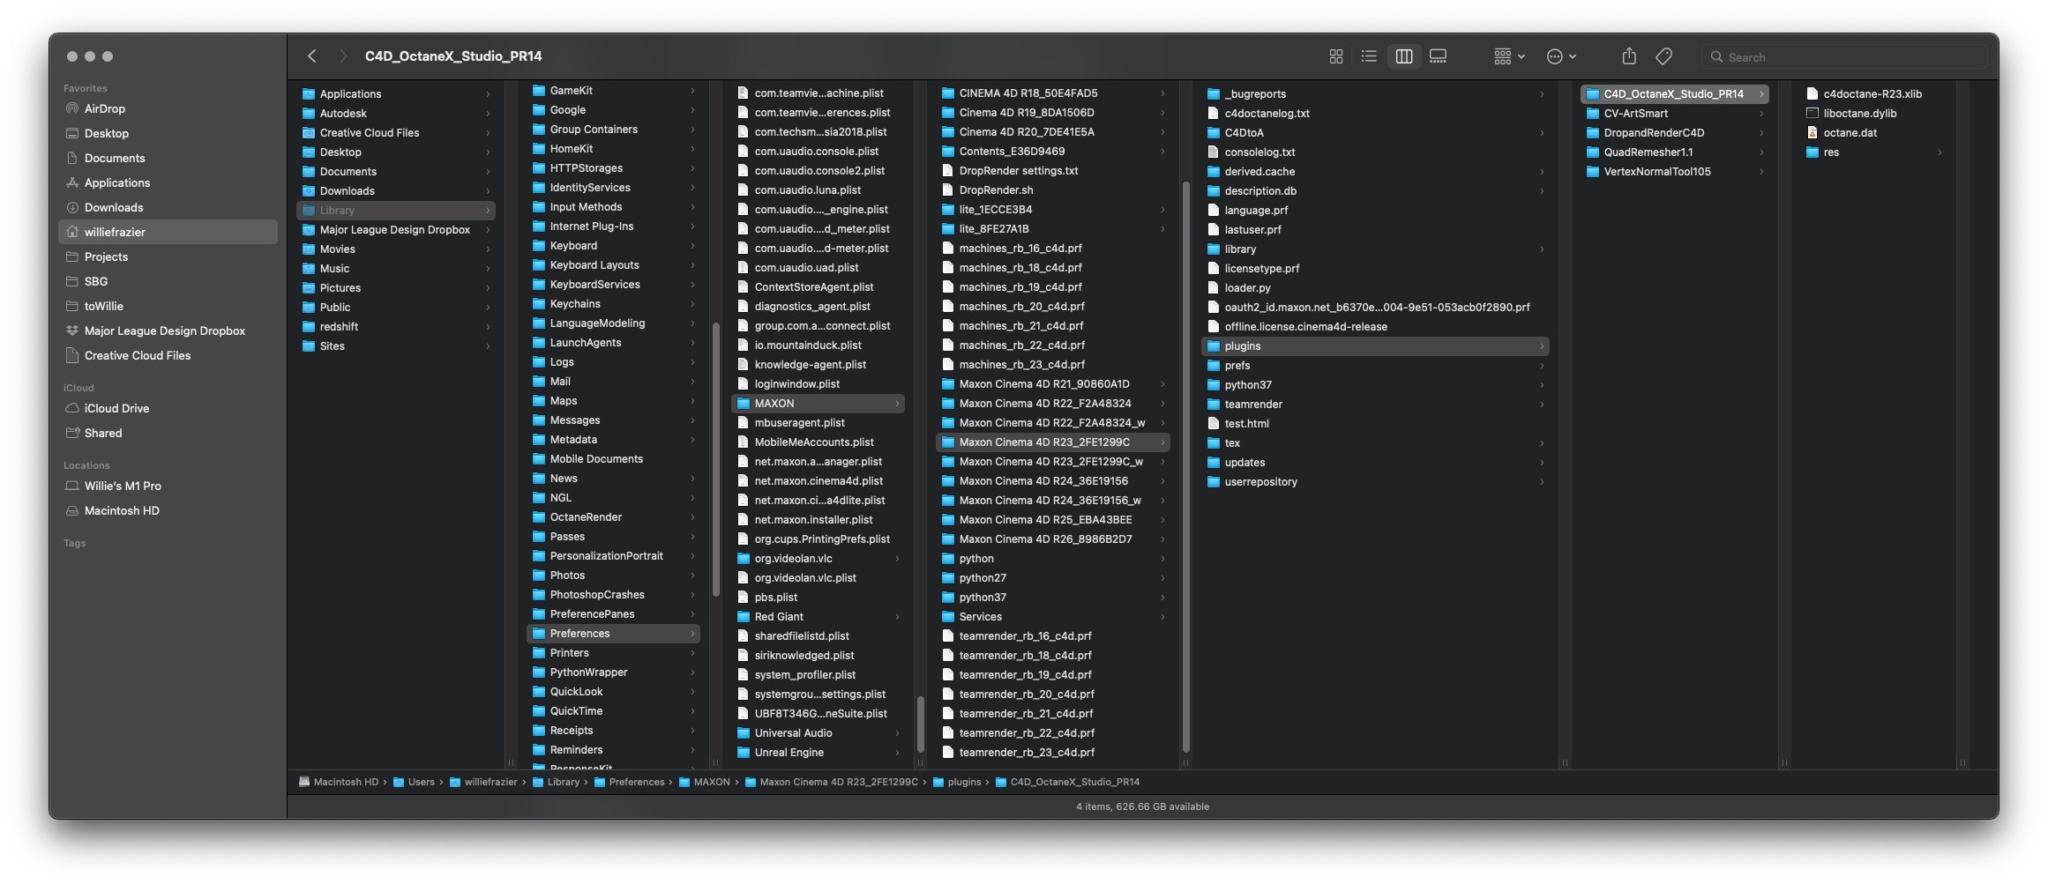Select net.maxon.cinema4d.plist file
2048x884 pixels.
pyautogui.click(x=818, y=481)
